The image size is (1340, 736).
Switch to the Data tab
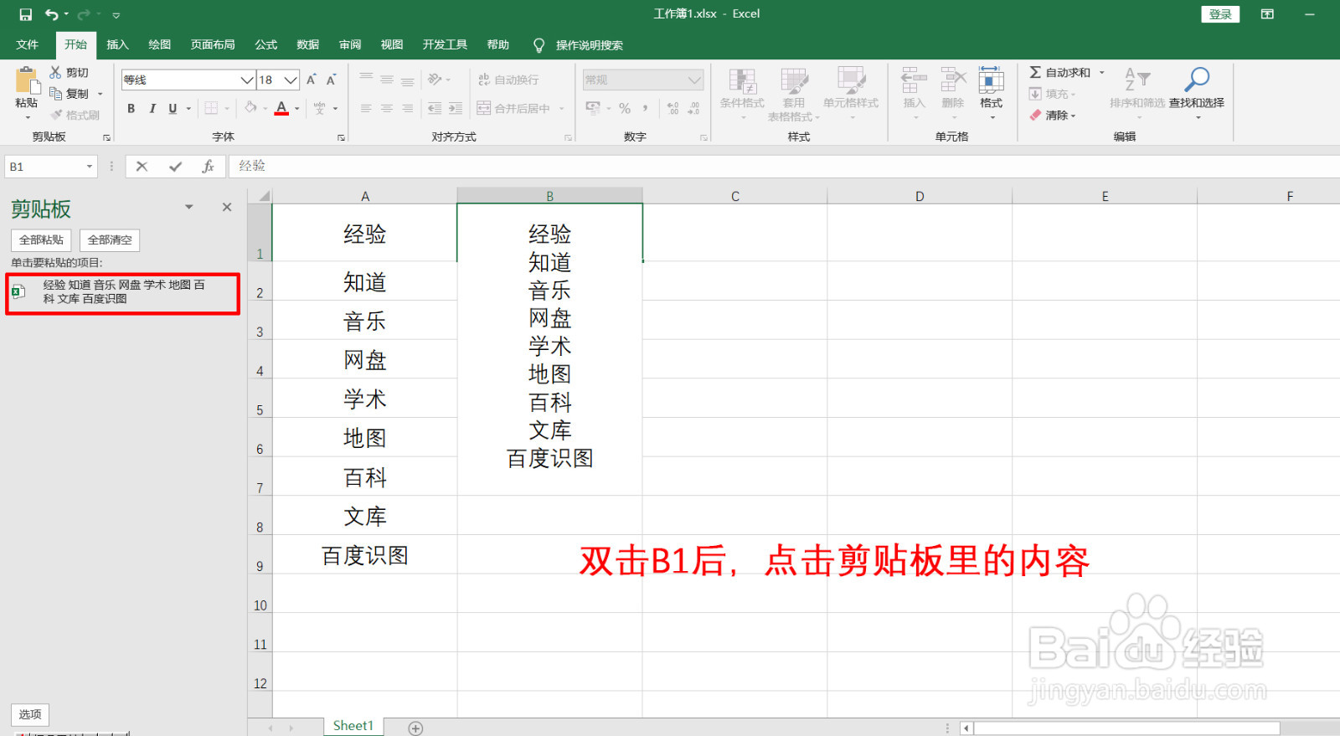click(307, 45)
